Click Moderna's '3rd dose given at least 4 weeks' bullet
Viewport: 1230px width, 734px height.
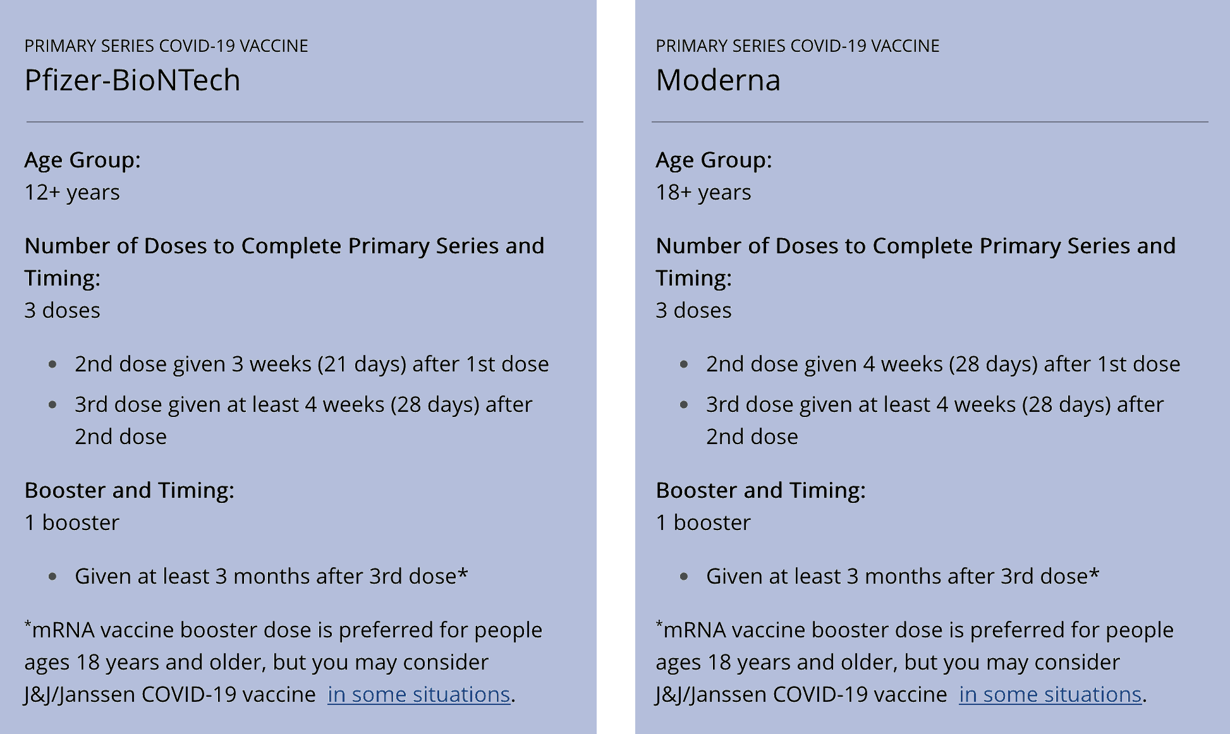click(935, 420)
